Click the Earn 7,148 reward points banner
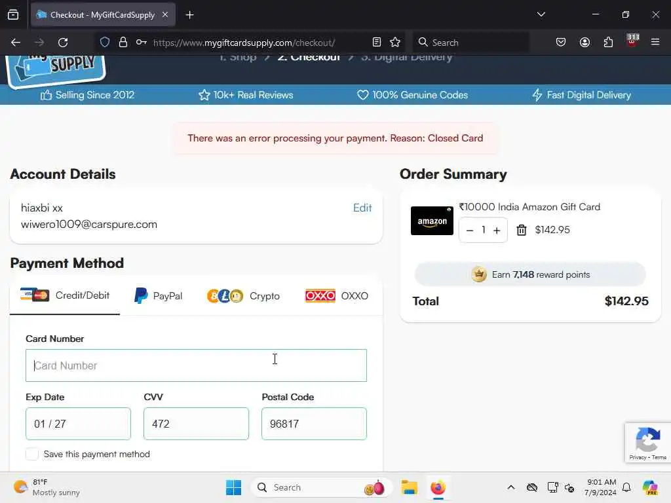This screenshot has height=503, width=671. pos(530,274)
